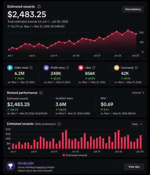The image size is (150, 175).
Task: Click the 3.6M Qualified views value
Action: pos(61,104)
